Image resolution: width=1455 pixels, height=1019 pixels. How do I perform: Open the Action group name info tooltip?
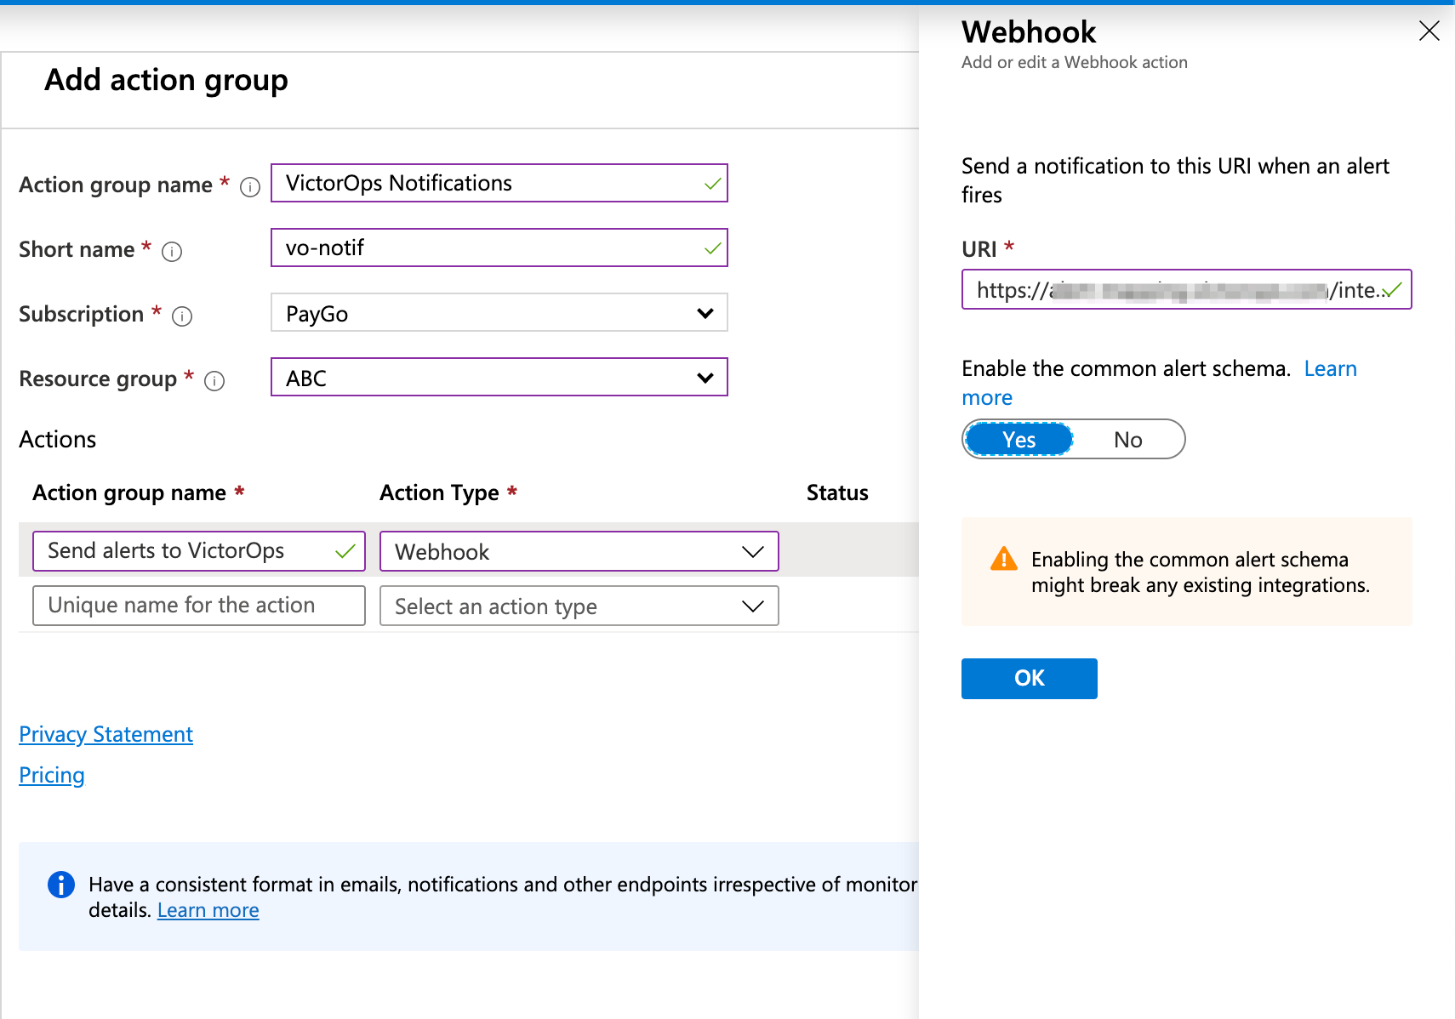(x=248, y=187)
